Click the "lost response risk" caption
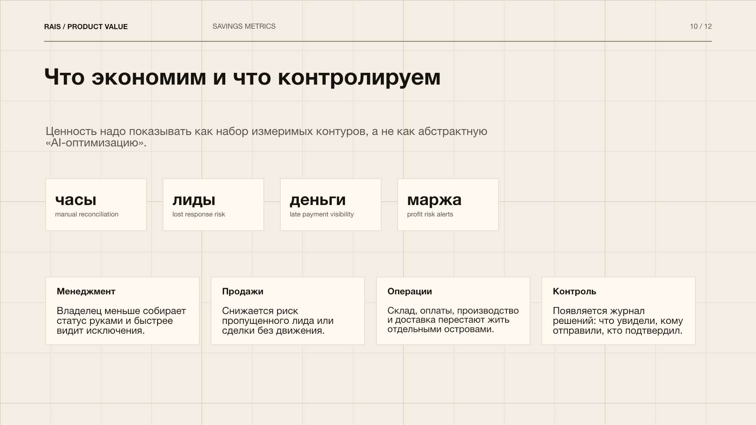756x425 pixels. click(x=198, y=214)
